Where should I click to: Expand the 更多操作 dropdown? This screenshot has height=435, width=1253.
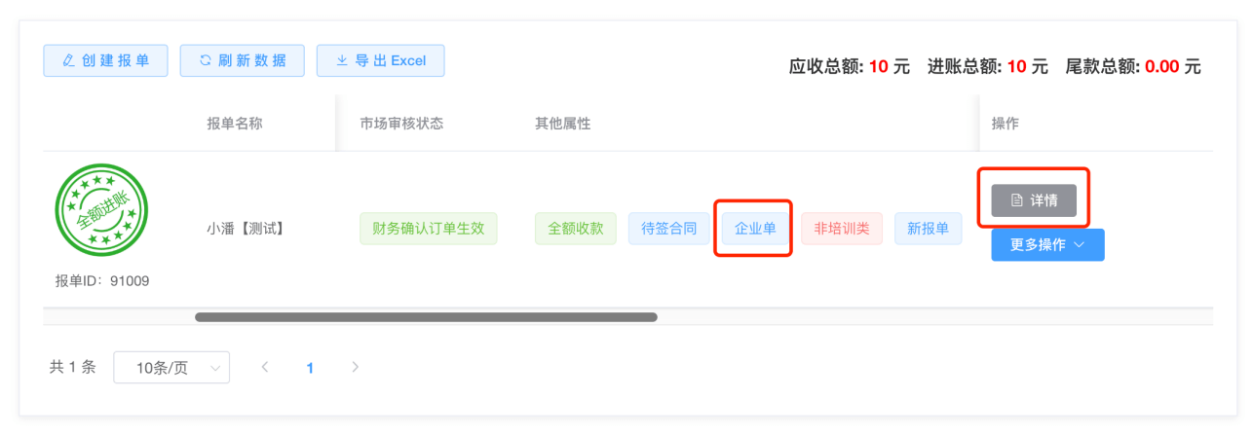point(1047,245)
